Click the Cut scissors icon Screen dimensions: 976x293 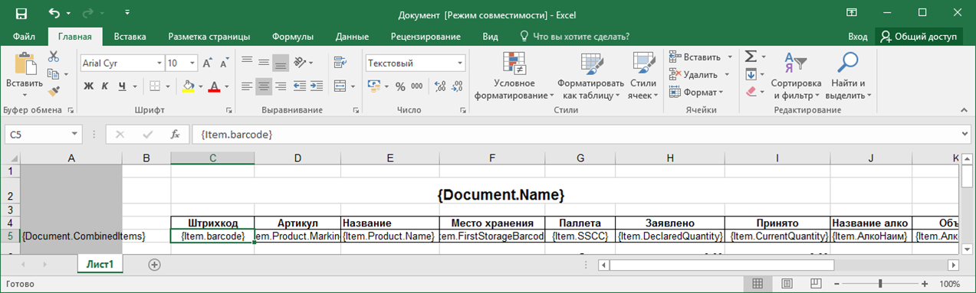(x=54, y=57)
